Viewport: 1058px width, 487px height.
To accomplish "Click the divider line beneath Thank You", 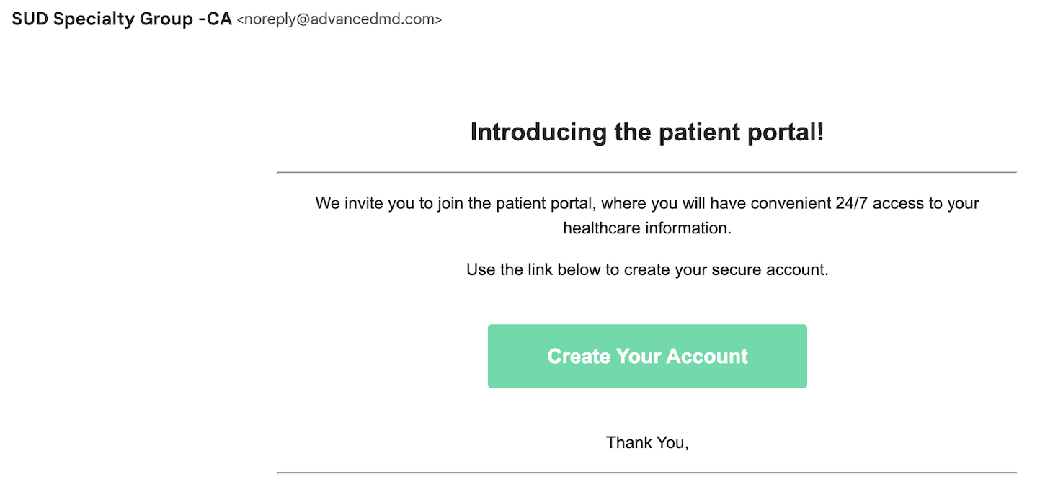I will [646, 473].
